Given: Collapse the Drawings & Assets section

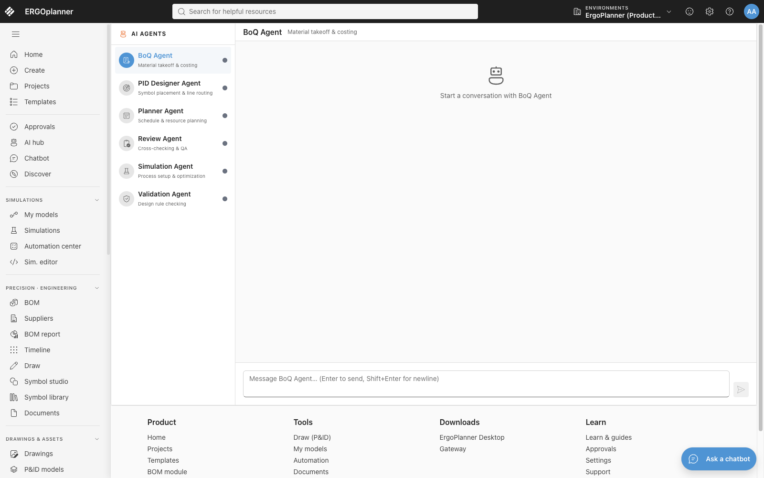Looking at the screenshot, I should point(97,439).
